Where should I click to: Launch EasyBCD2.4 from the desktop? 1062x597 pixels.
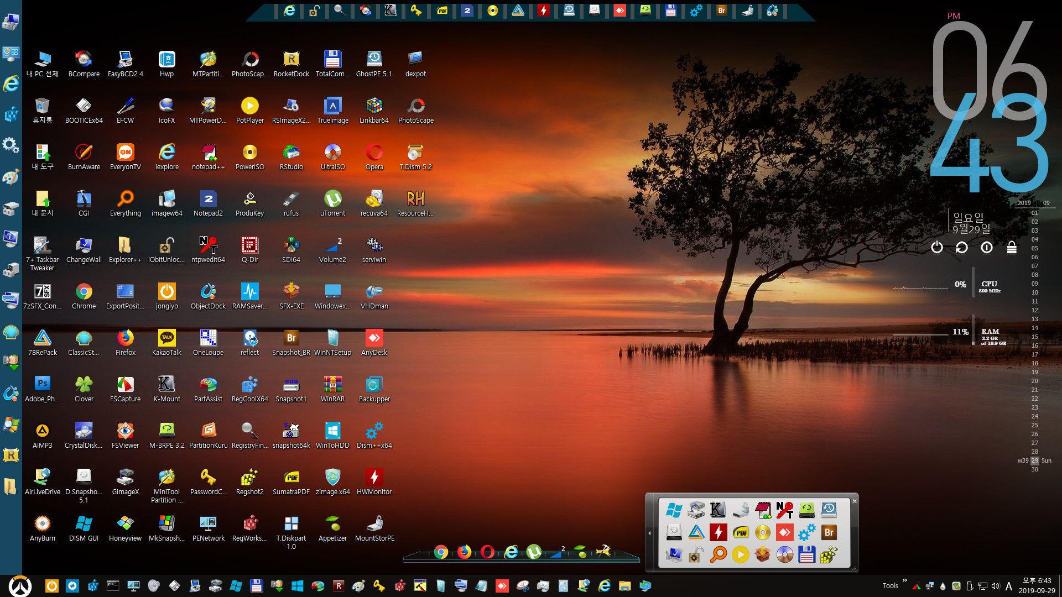pyautogui.click(x=125, y=64)
